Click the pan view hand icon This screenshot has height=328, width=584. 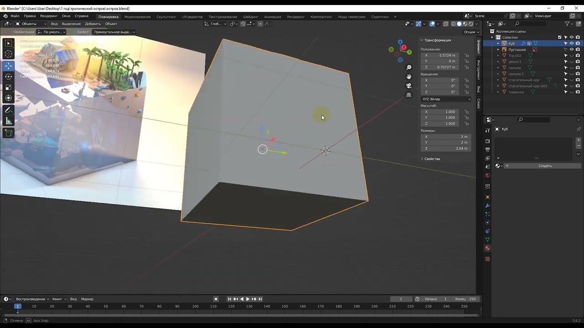(x=409, y=77)
